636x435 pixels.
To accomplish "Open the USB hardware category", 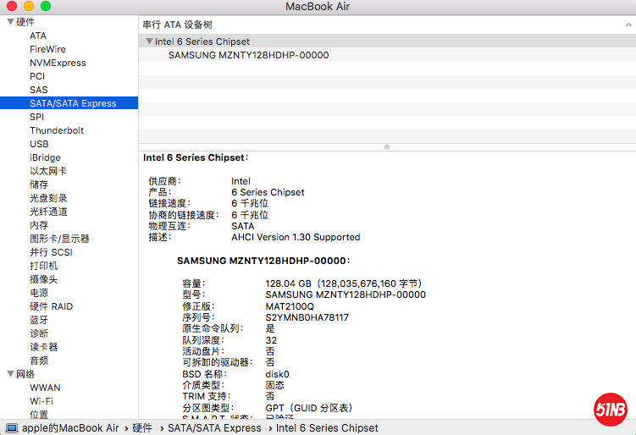I will point(39,144).
